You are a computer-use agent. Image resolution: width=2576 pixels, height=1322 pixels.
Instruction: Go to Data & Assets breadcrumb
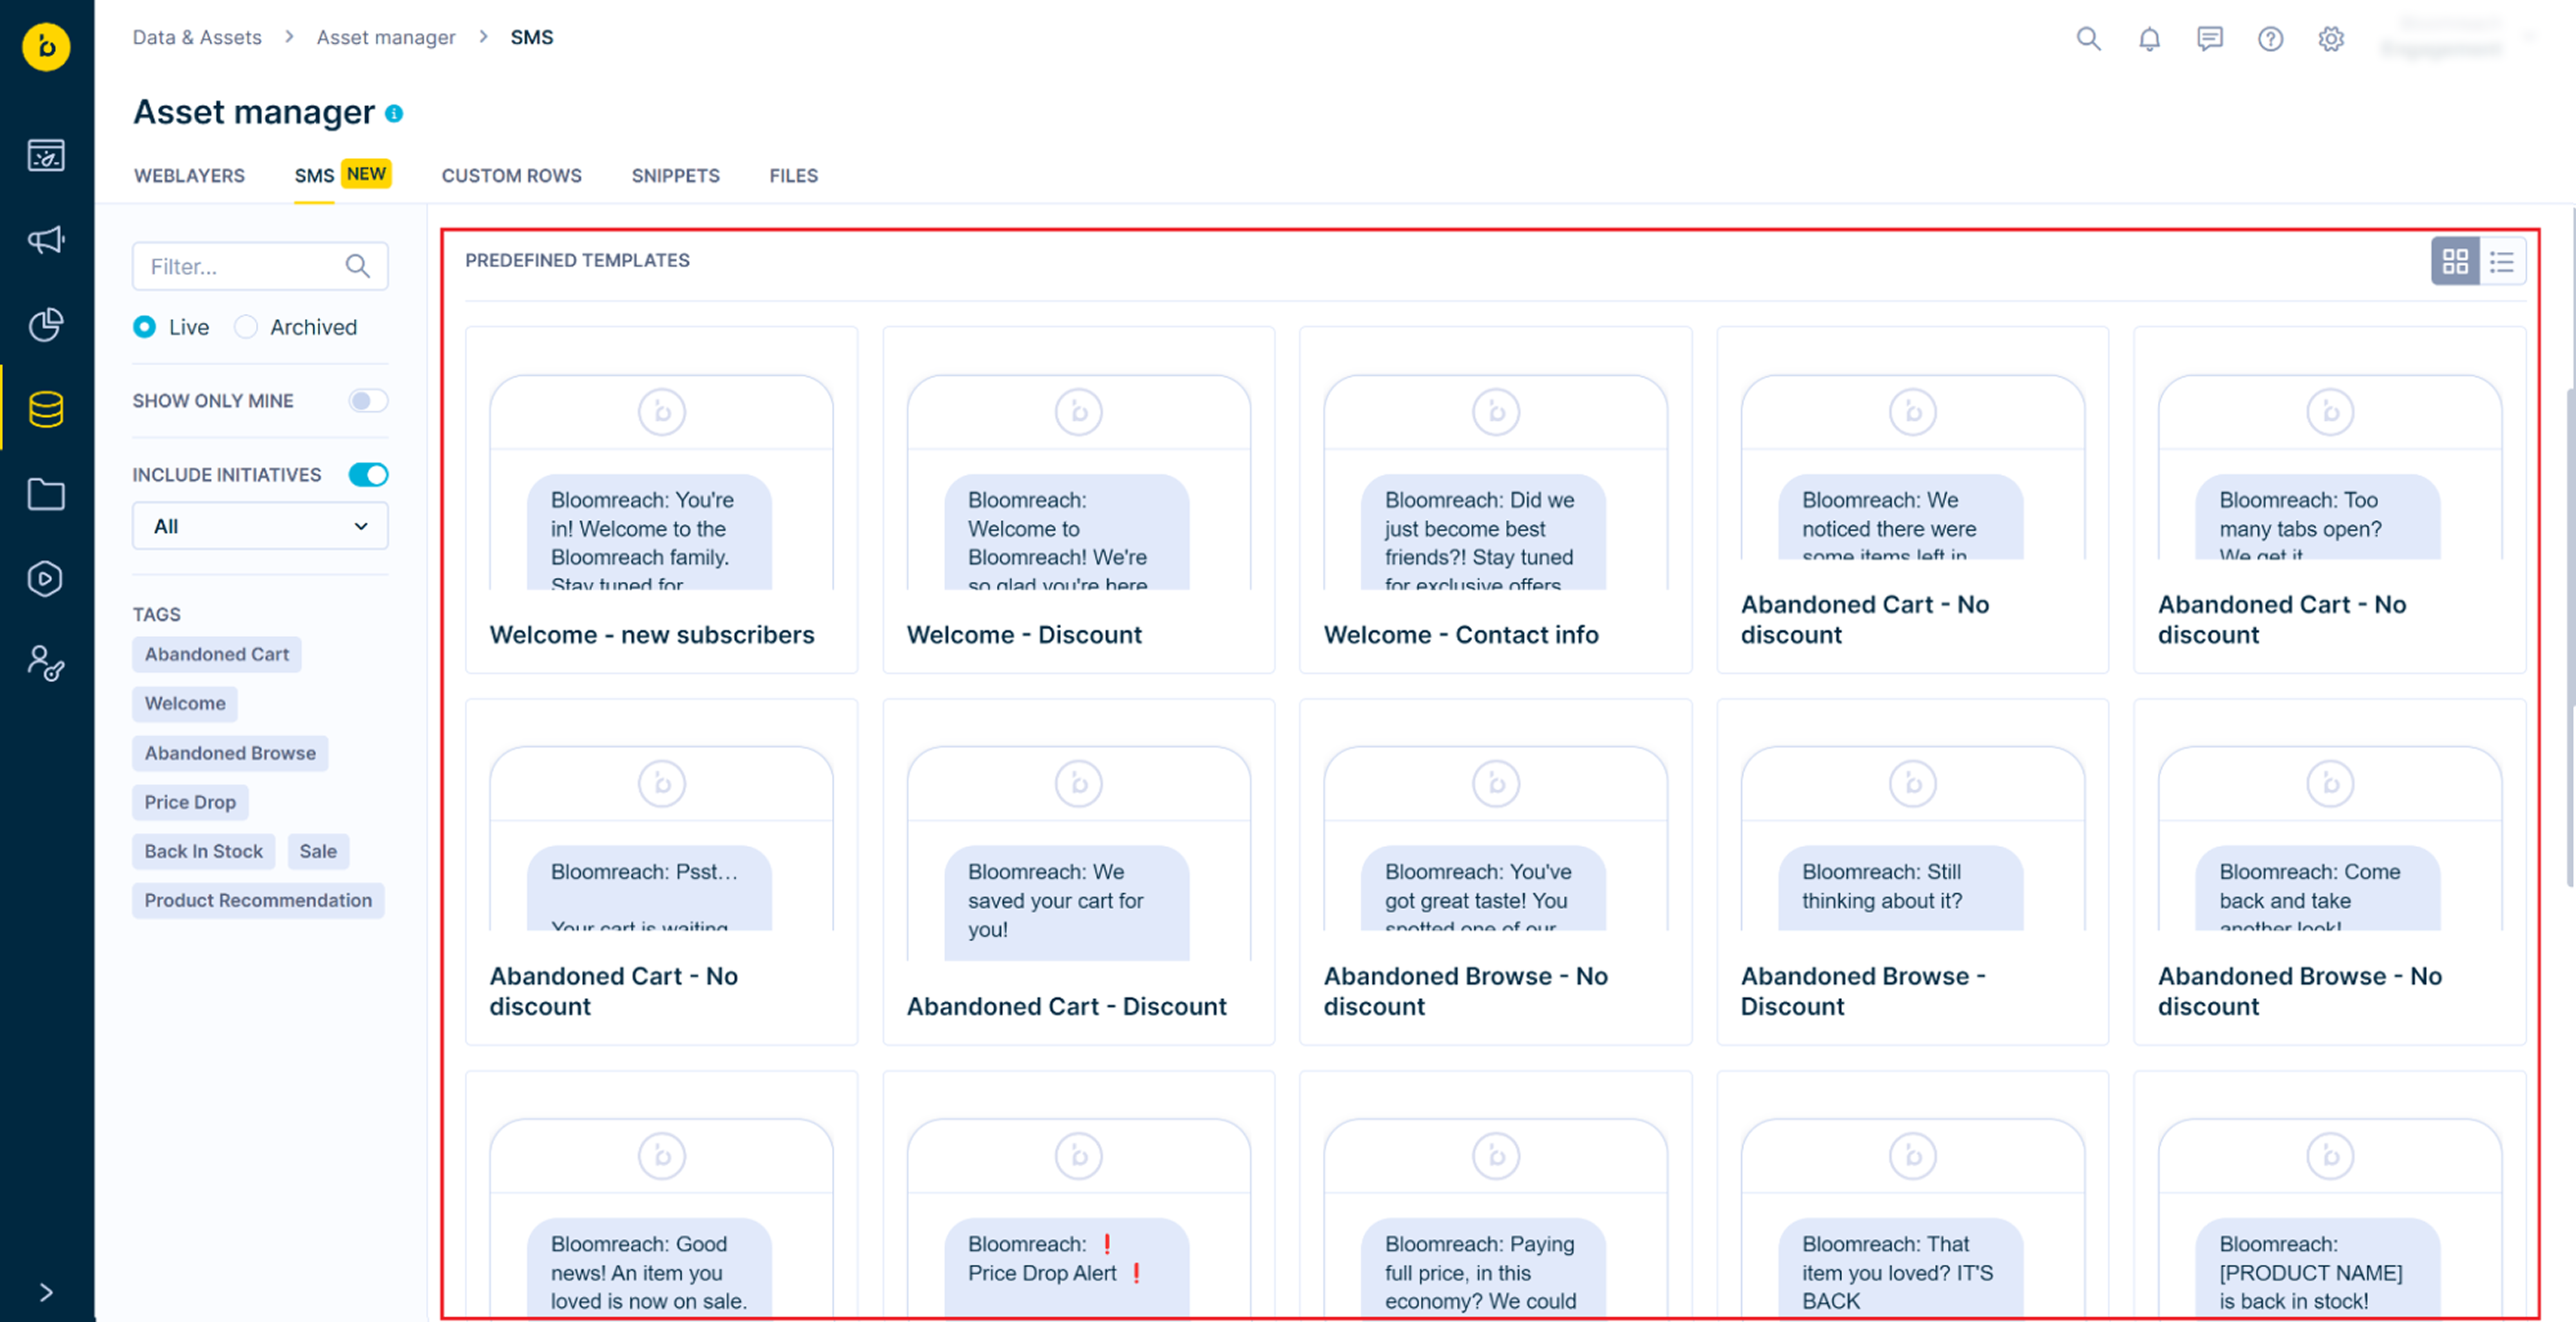[197, 37]
